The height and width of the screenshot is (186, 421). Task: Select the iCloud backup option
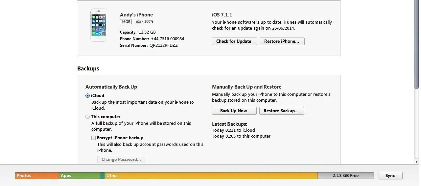[x=87, y=96]
